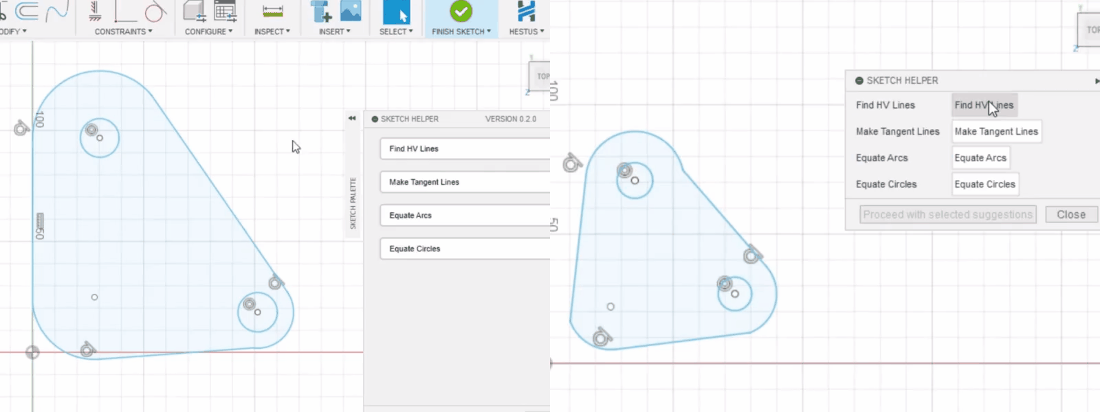
Task: Select concentric glyph on left sketch's top circle
Action: point(91,129)
